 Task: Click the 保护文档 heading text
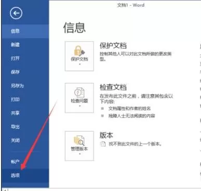113,46
